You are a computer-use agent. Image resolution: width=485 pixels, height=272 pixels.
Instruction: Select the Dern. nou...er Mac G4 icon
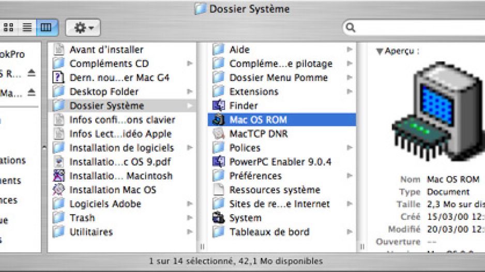tap(58, 77)
